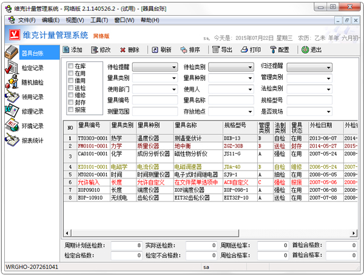This screenshot has height=275, width=364.
Task: Open the 工具(T) menu
Action: 99,20
